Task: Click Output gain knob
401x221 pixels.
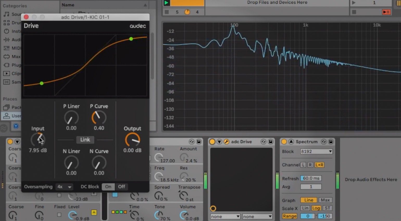Action: pos(133,140)
